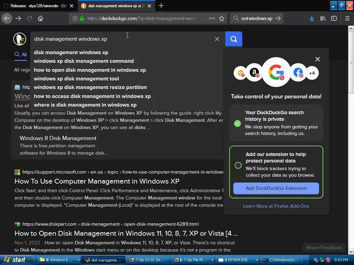Click the support.microsoft.com result URL
Viewport: 354px width, 265px height.
click(x=123, y=172)
